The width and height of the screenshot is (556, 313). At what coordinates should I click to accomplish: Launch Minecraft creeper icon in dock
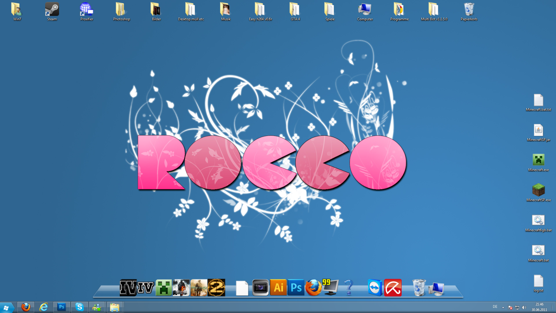click(x=163, y=288)
